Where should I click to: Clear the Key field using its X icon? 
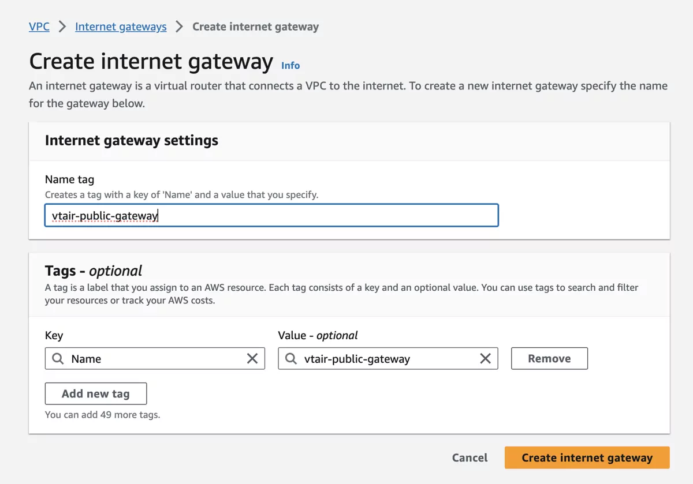[252, 358]
